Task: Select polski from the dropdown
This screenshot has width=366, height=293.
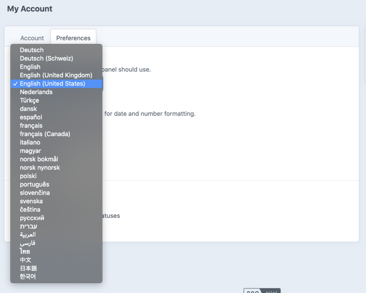Action: [x=28, y=176]
